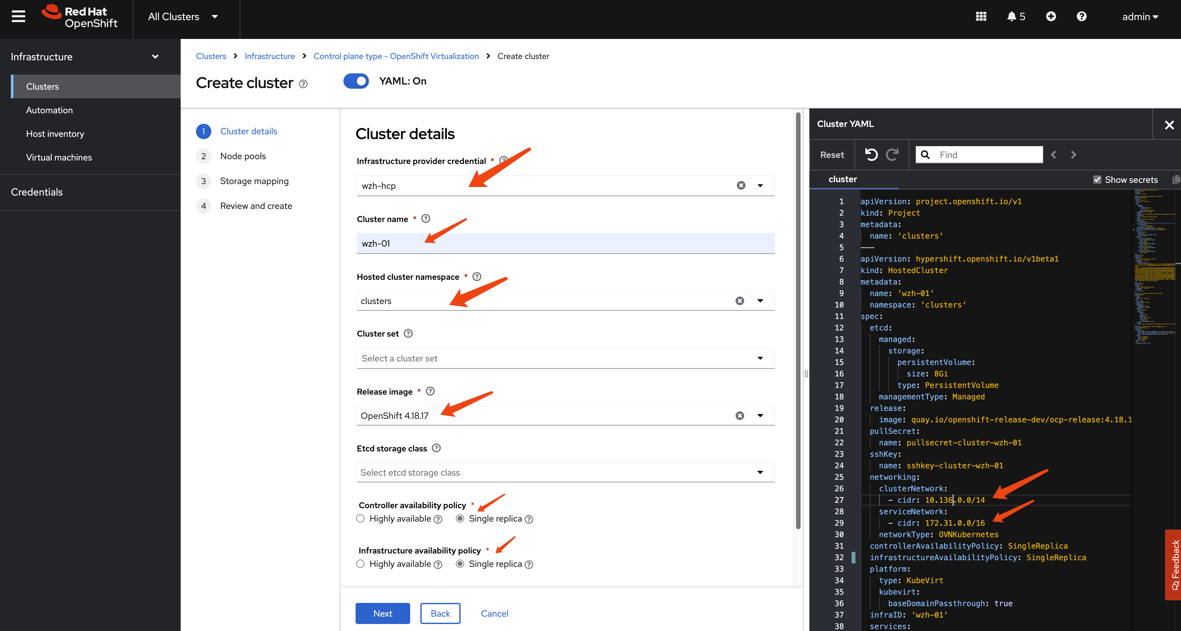1181x631 pixels.
Task: Click the Next button
Action: pos(382,613)
